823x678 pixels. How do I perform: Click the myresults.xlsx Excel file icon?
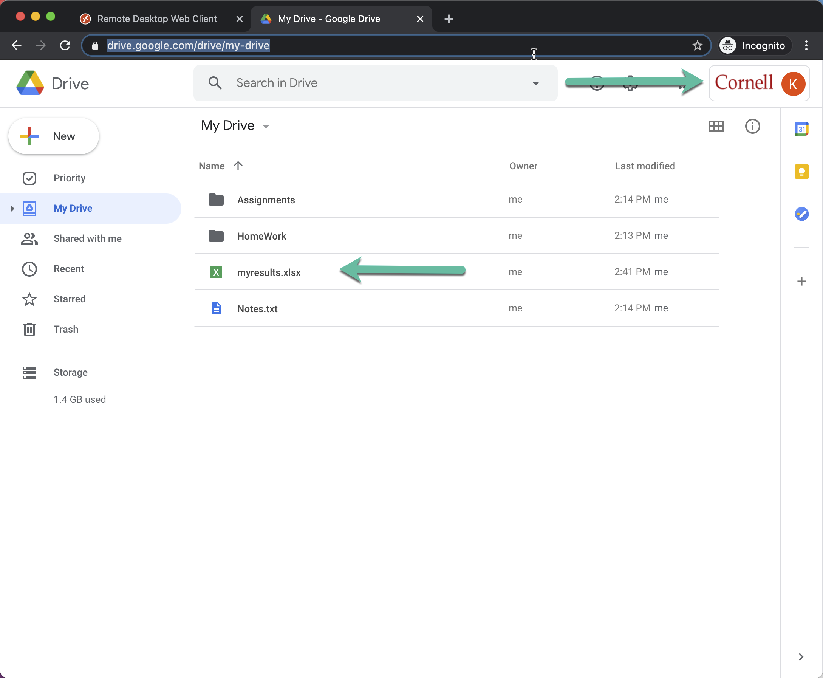click(x=216, y=272)
